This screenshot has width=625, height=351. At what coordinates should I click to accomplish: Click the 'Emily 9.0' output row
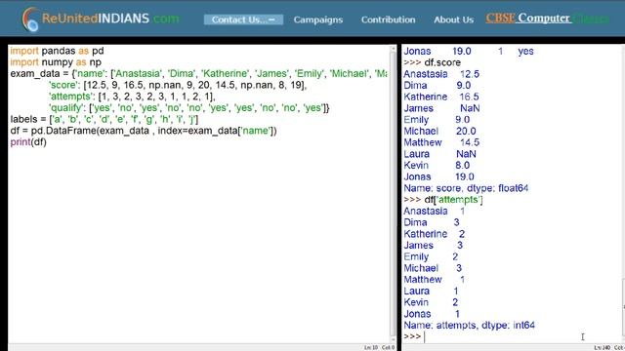[x=437, y=120]
